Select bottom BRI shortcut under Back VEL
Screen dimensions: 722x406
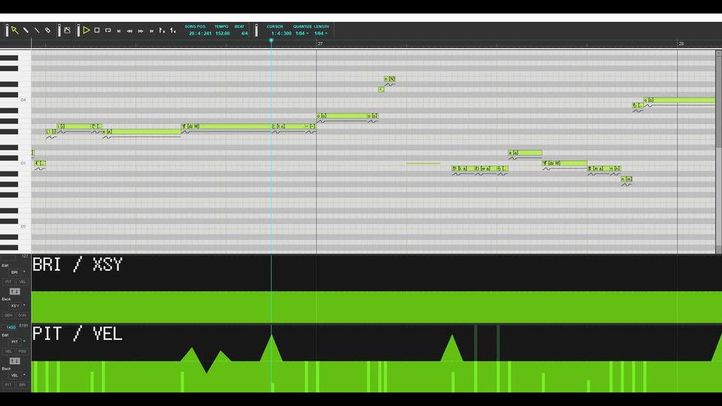[x=22, y=385]
